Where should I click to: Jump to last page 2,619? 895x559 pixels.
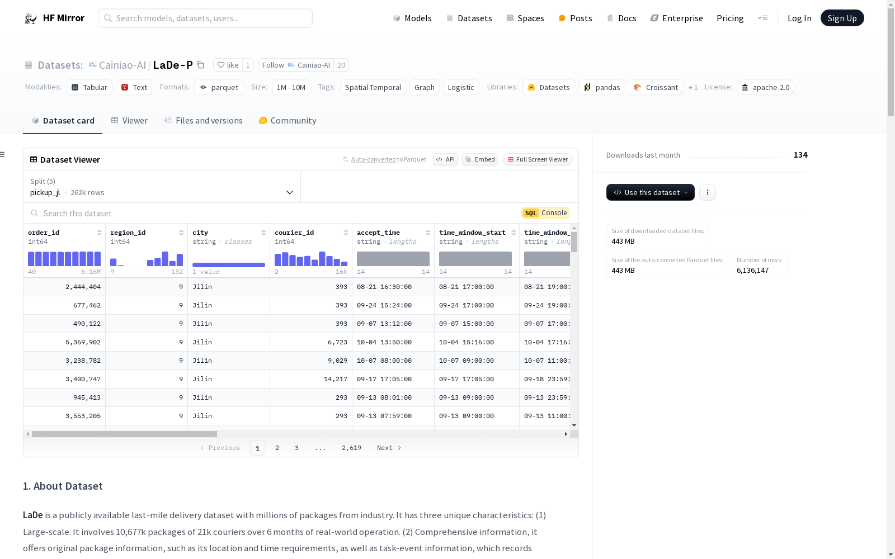pyautogui.click(x=351, y=448)
